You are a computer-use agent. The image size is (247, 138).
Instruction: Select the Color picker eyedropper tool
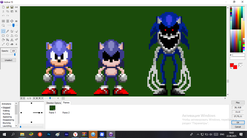8,31
